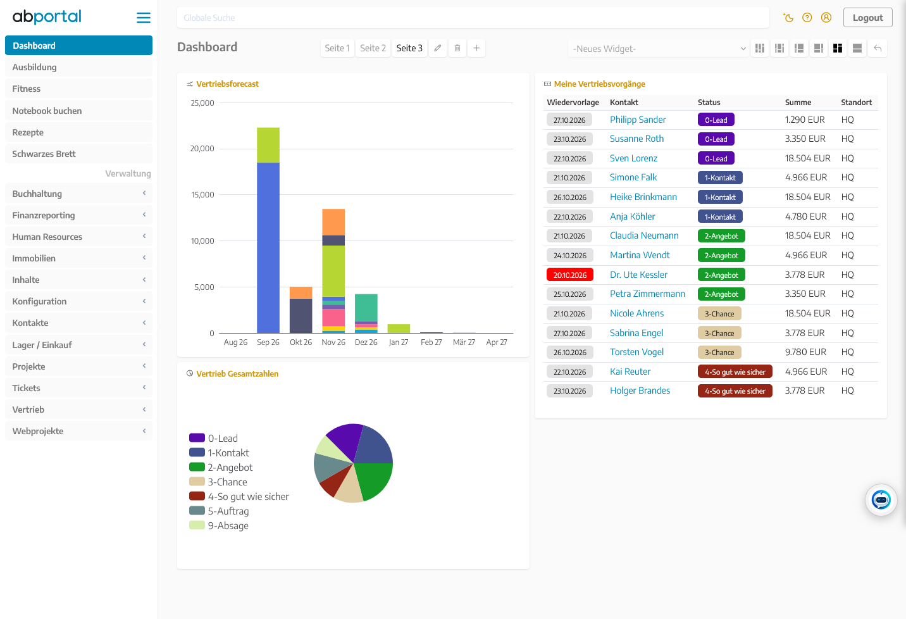
Task: Open contact Philipp Sander
Action: pyautogui.click(x=638, y=120)
